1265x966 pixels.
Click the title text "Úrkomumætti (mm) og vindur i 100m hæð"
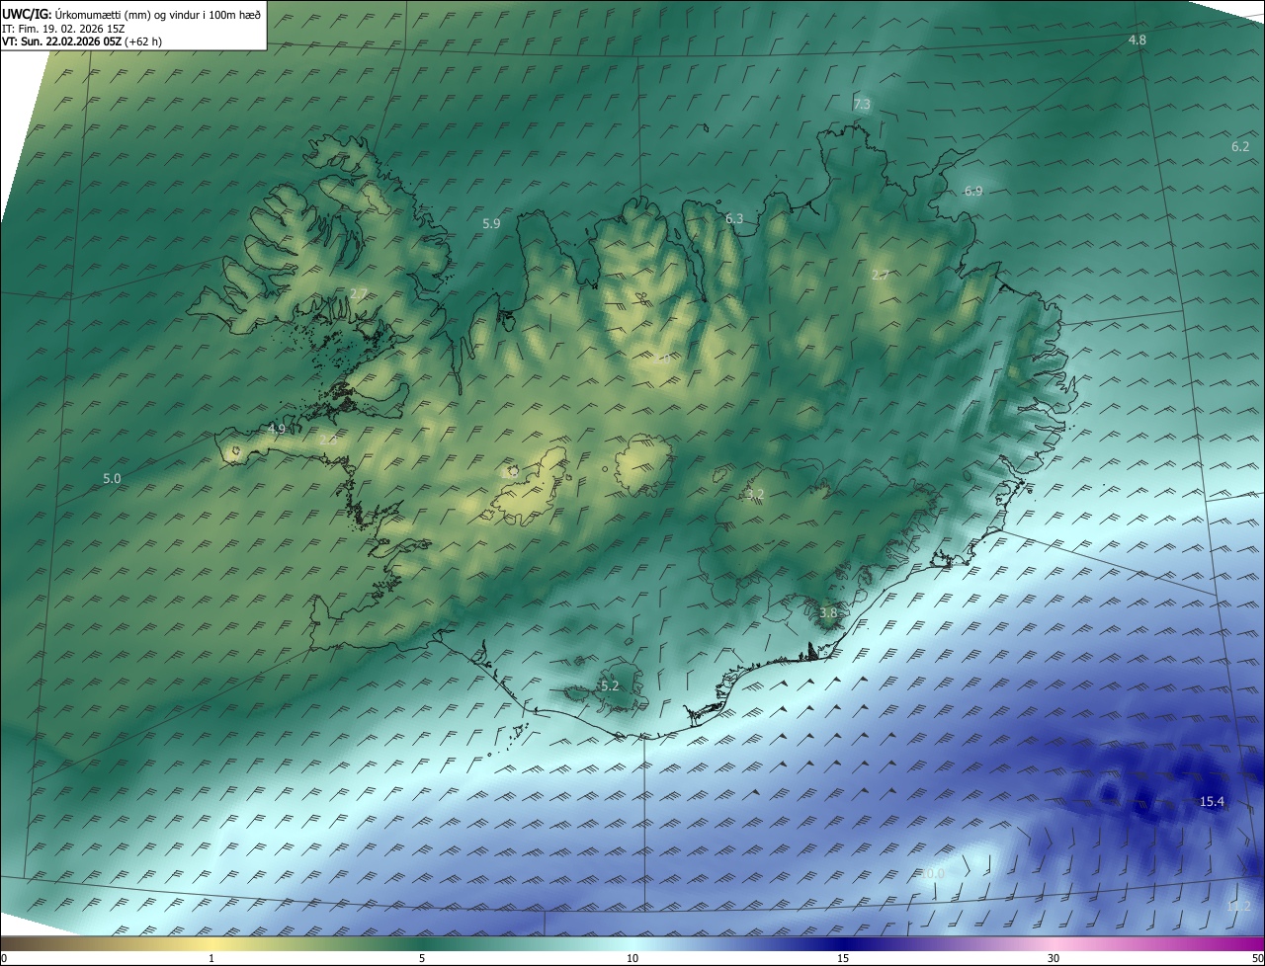click(157, 14)
